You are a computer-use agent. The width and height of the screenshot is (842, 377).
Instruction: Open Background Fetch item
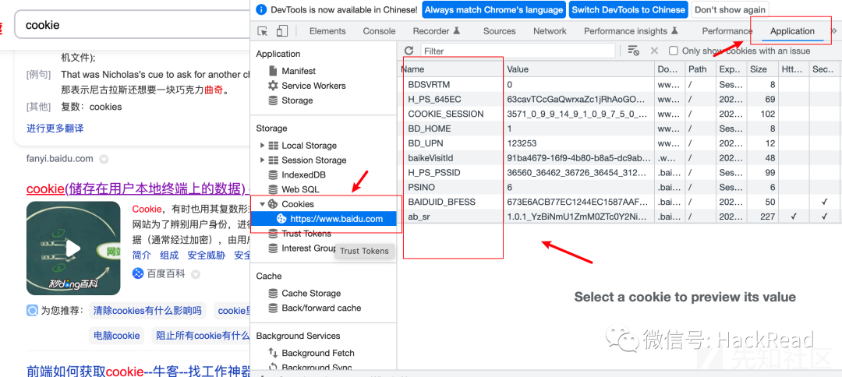pos(311,353)
